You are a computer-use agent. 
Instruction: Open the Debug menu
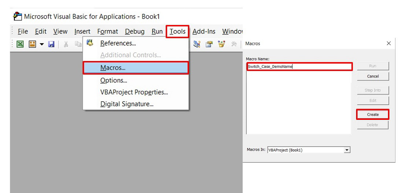tap(135, 31)
